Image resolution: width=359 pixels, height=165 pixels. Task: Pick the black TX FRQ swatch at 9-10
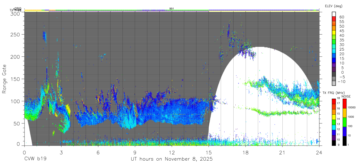point(334,142)
